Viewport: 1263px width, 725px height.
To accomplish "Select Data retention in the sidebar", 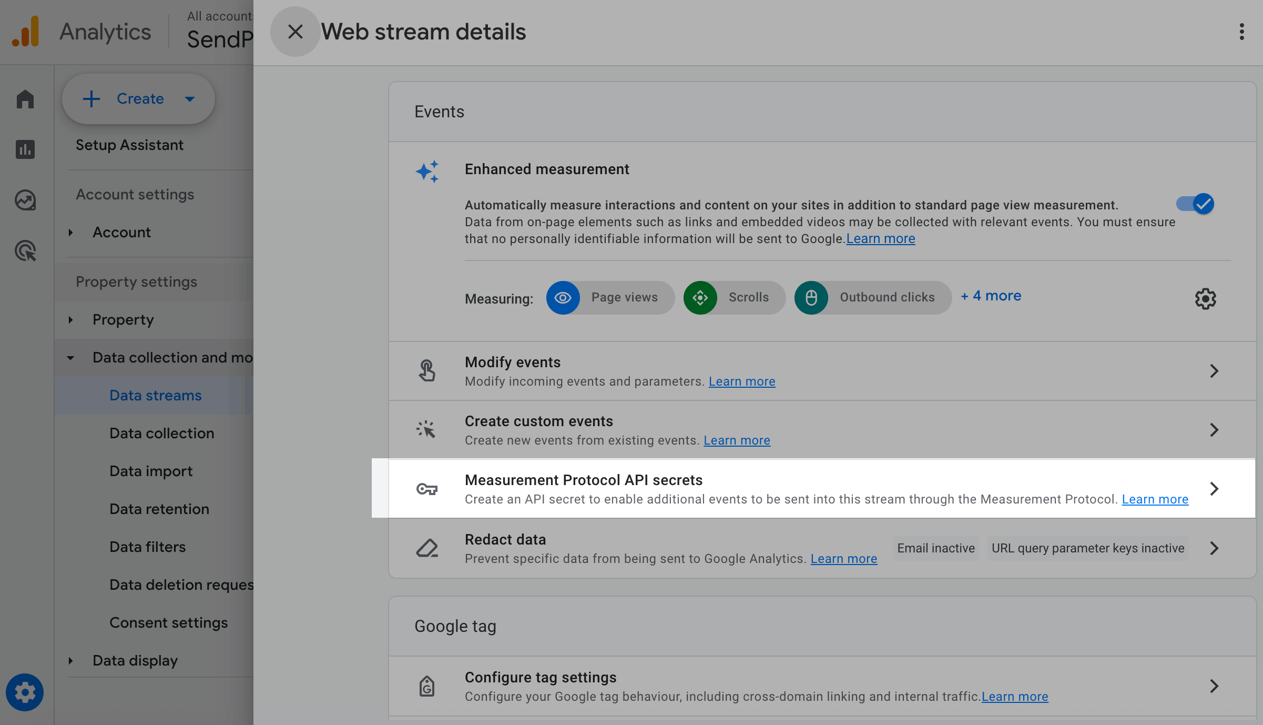I will click(159, 509).
